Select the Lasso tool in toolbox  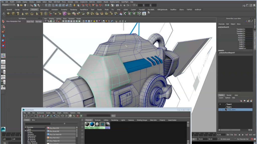point(3,26)
